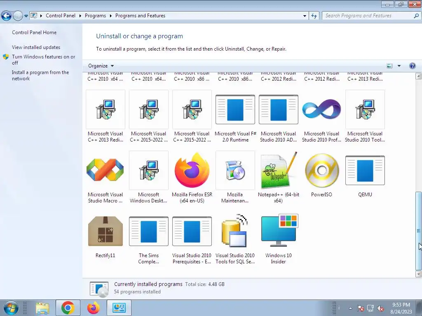Select the Notepad++ (64-bit x64) icon
Image resolution: width=422 pixels, height=316 pixels.
(x=279, y=170)
